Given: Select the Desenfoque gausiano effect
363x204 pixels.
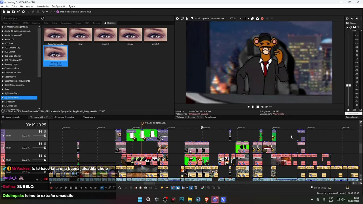Looking at the screenshot, I should [14, 85].
